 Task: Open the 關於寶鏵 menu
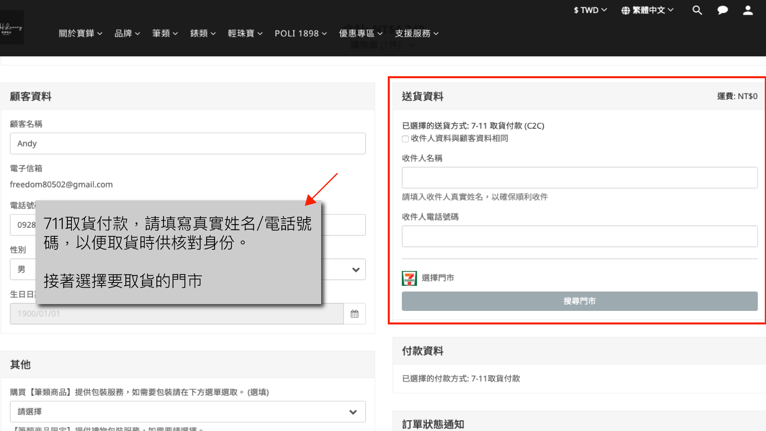click(80, 34)
